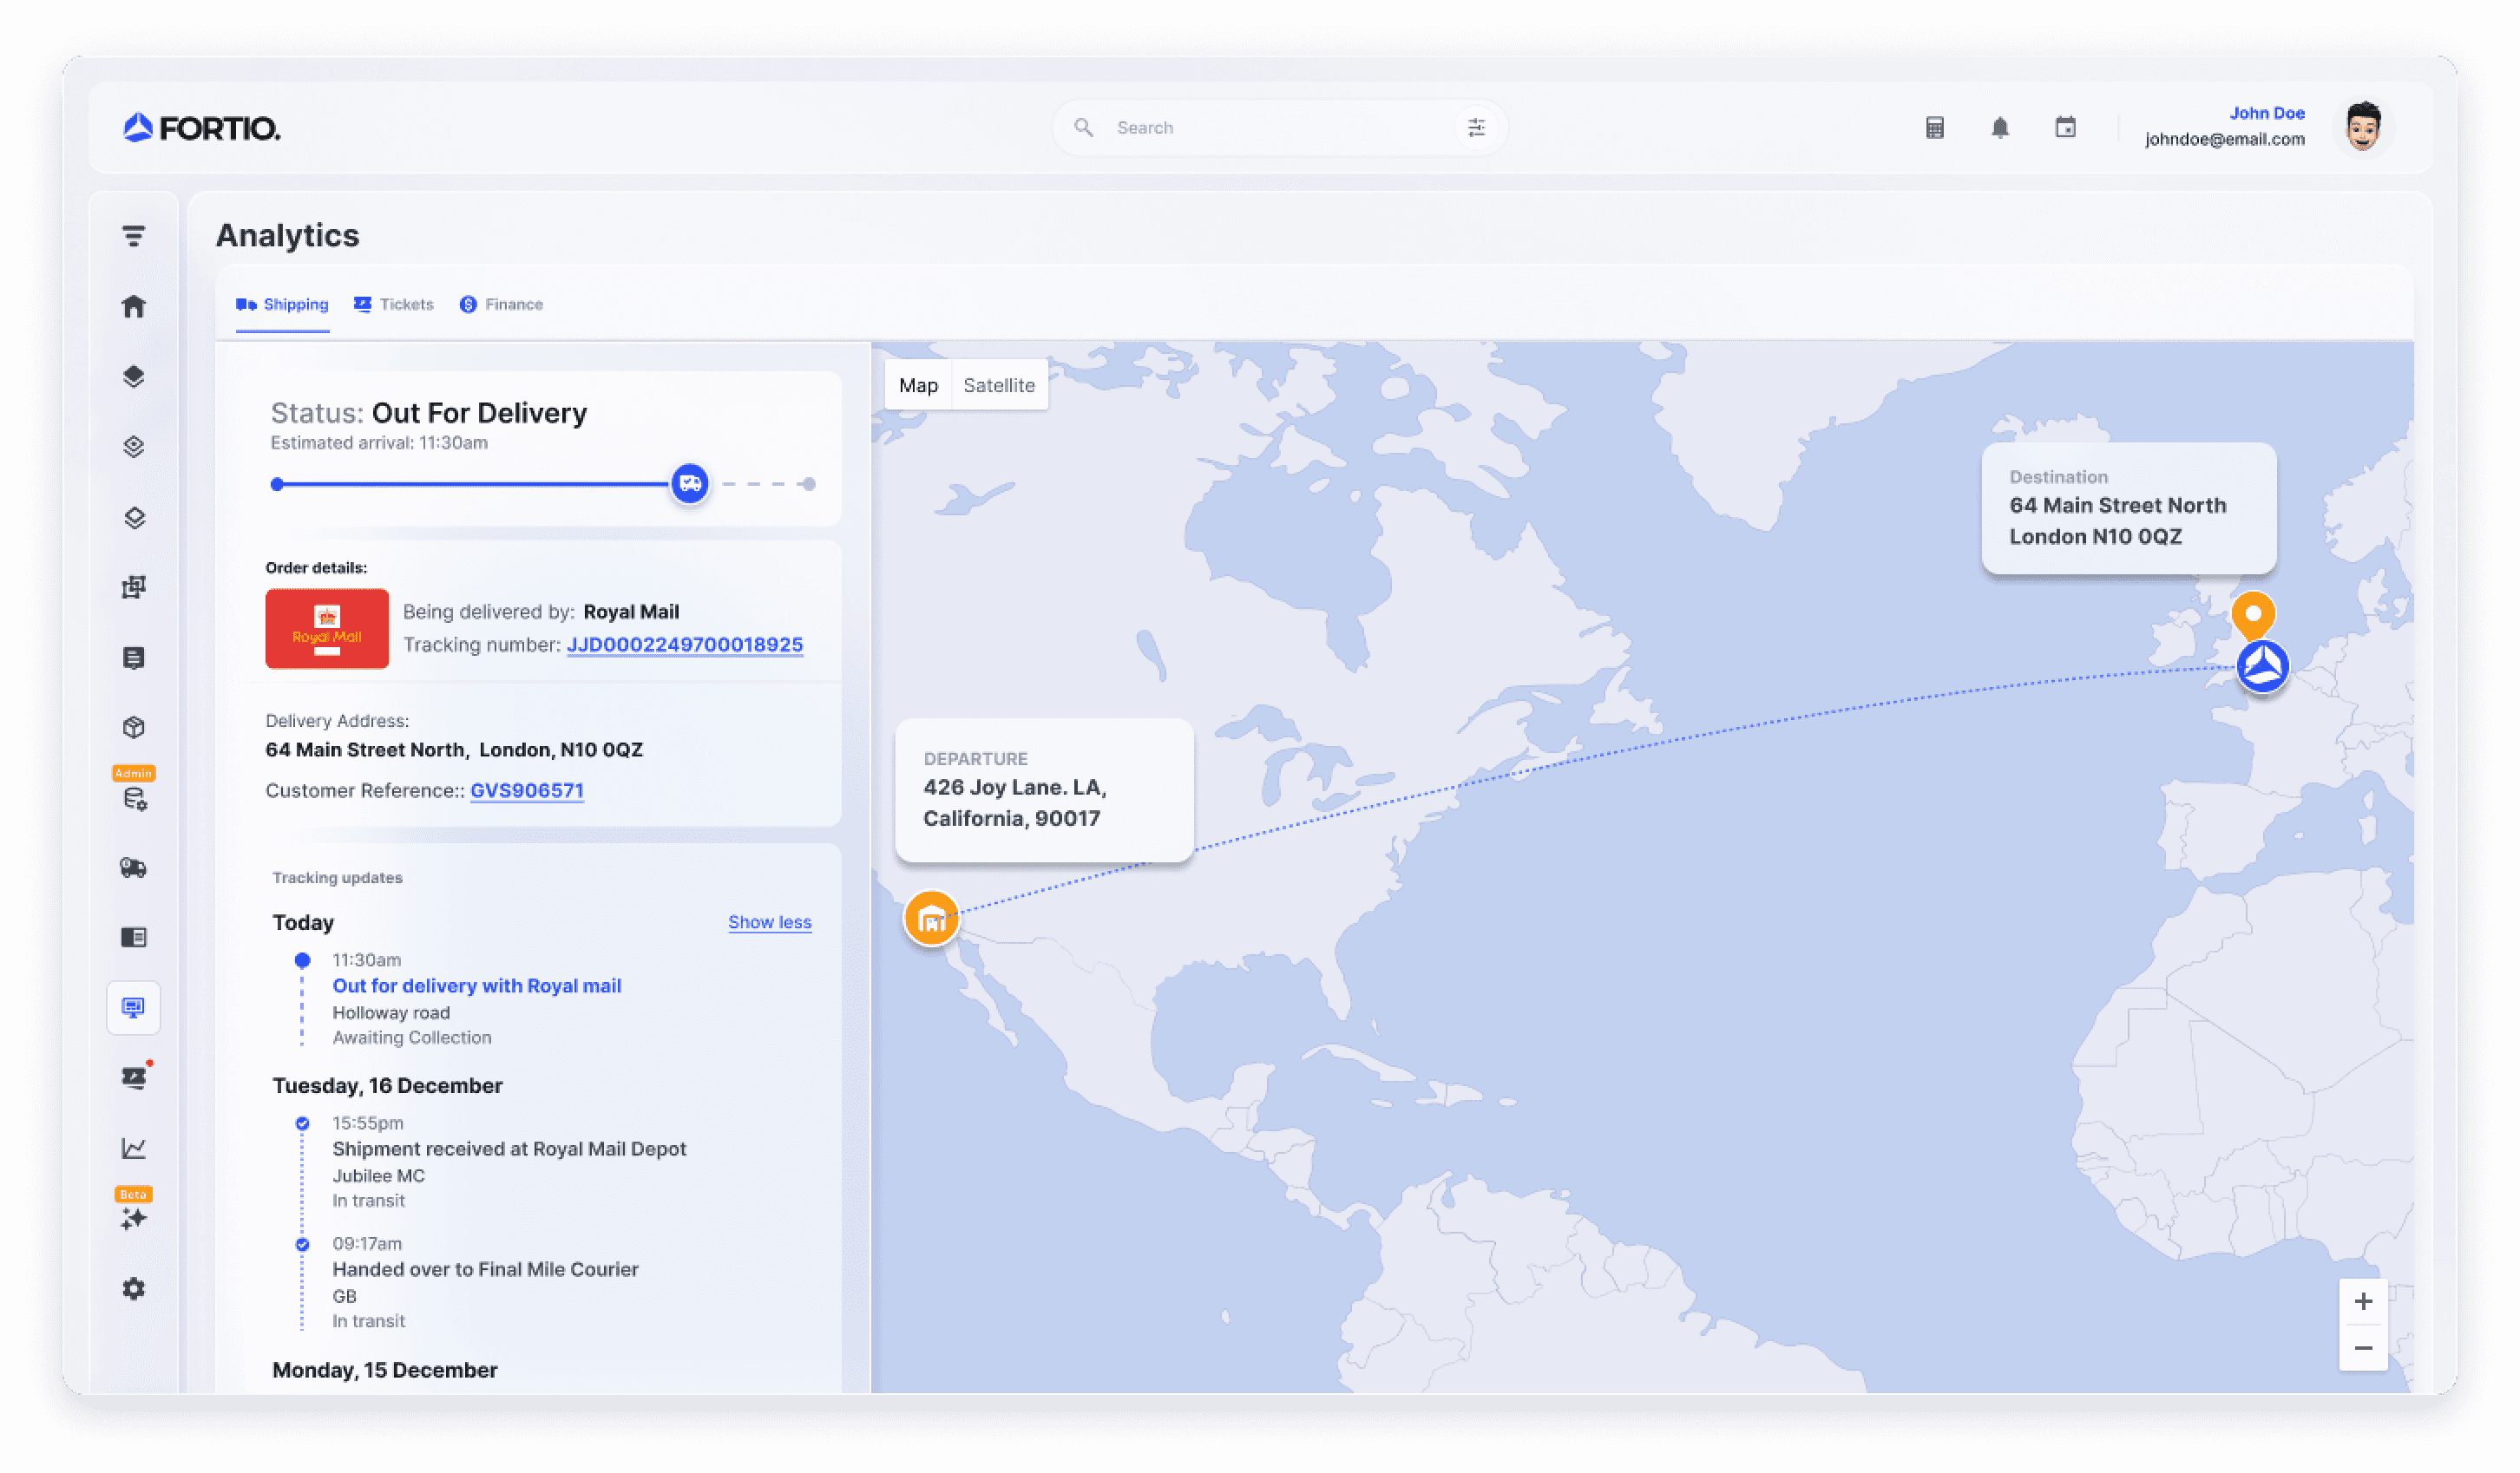
Task: Click the notification bell icon
Action: [x=1999, y=128]
